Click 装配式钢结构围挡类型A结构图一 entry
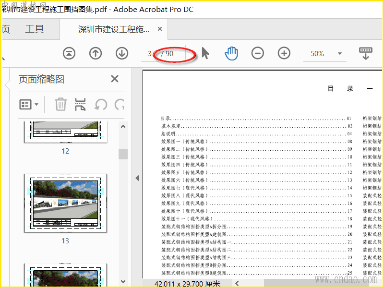This screenshot has width=384, height=288. 256,242
